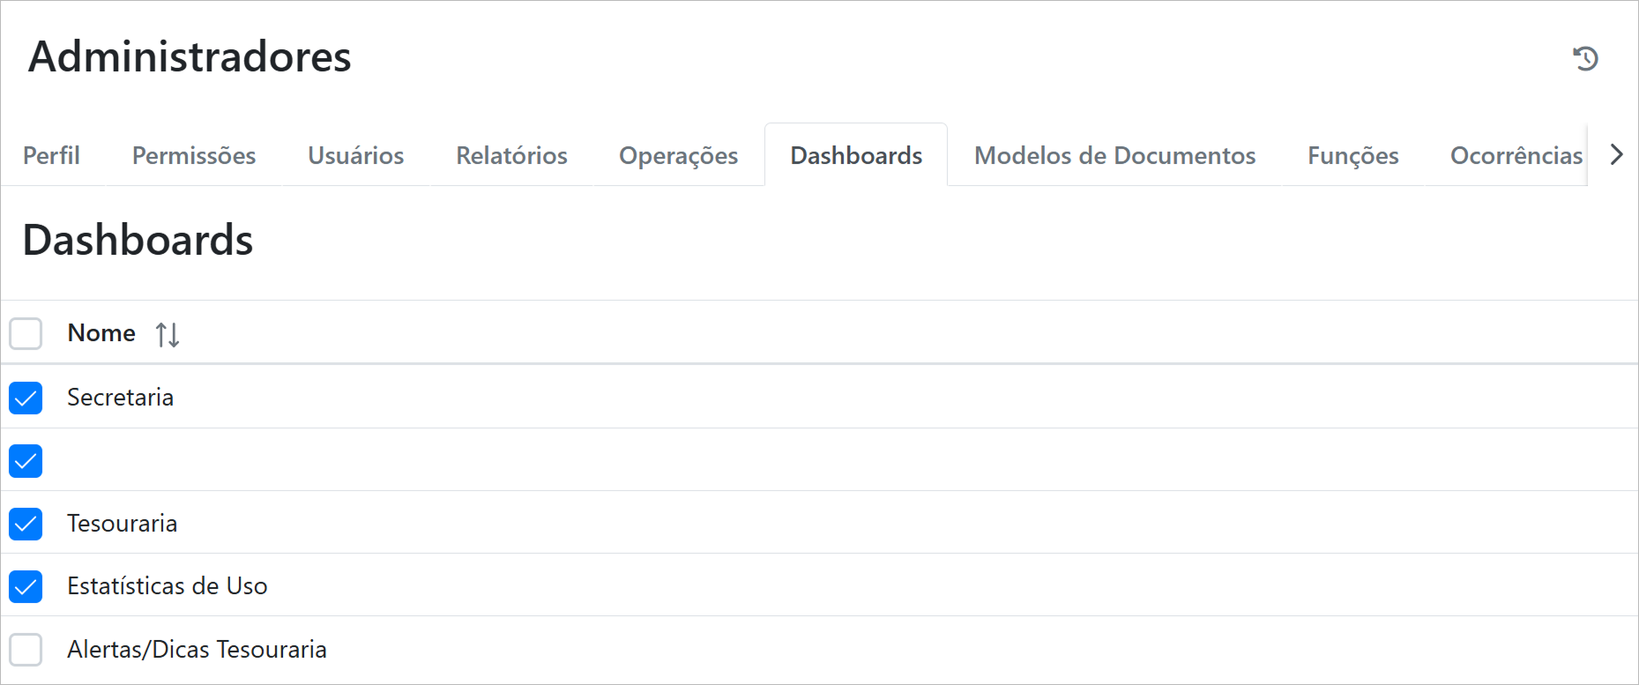Enable Alertas/Dicas Tesouraria checkbox
1639x685 pixels.
[x=26, y=650]
